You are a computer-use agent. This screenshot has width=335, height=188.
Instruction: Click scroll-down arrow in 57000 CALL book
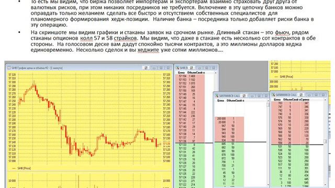(x=268, y=185)
